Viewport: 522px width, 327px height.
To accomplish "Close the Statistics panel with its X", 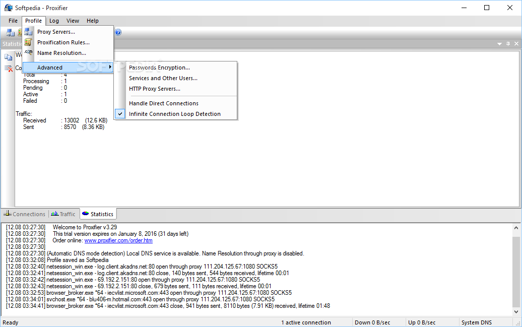I will coord(516,44).
